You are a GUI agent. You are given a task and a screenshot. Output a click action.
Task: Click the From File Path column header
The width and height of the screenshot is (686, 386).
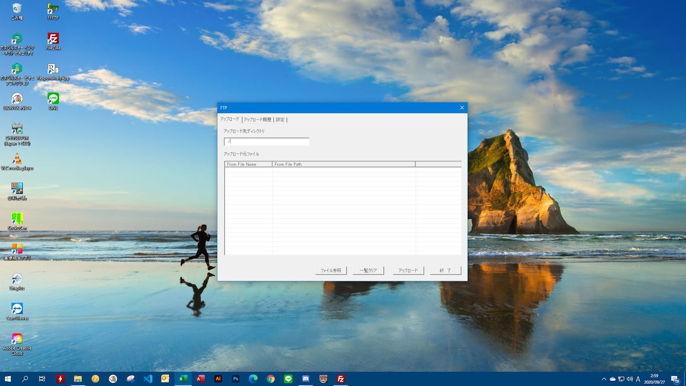click(x=344, y=165)
